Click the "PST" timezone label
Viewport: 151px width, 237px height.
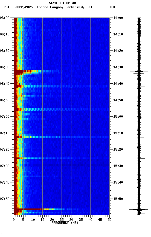(7, 7)
